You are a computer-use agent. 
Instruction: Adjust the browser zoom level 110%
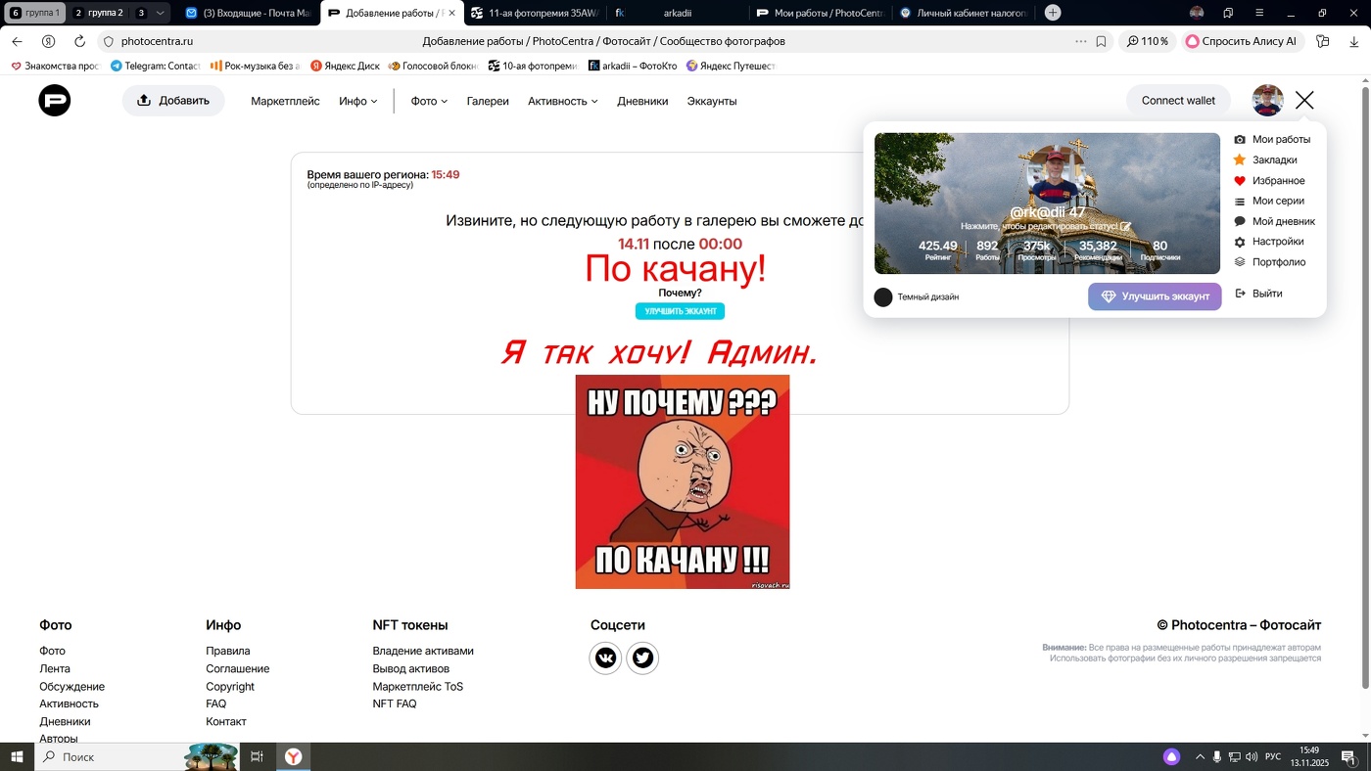[1147, 41]
